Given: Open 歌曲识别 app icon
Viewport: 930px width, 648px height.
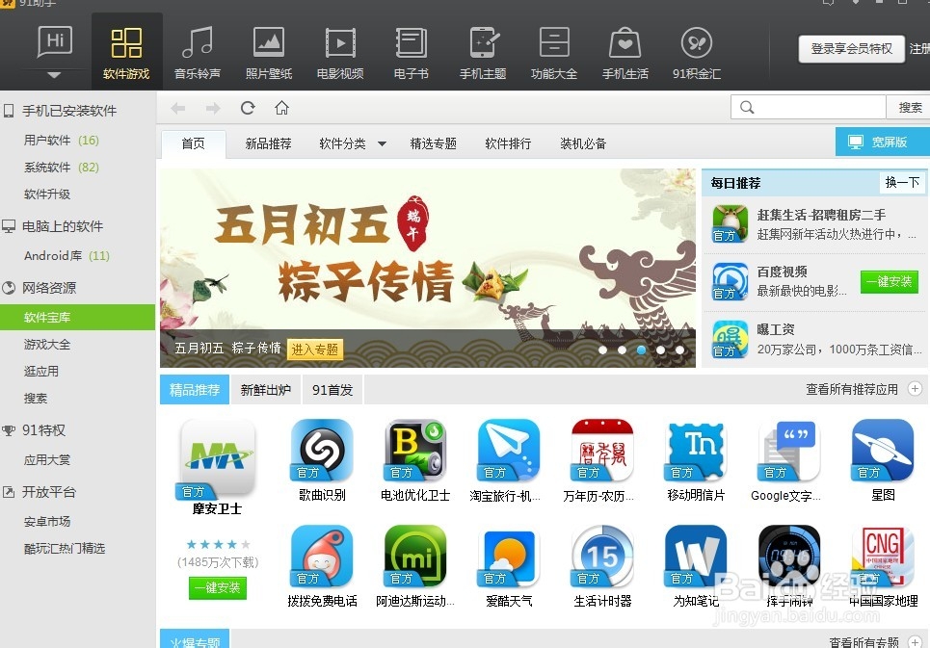Looking at the screenshot, I should 322,450.
